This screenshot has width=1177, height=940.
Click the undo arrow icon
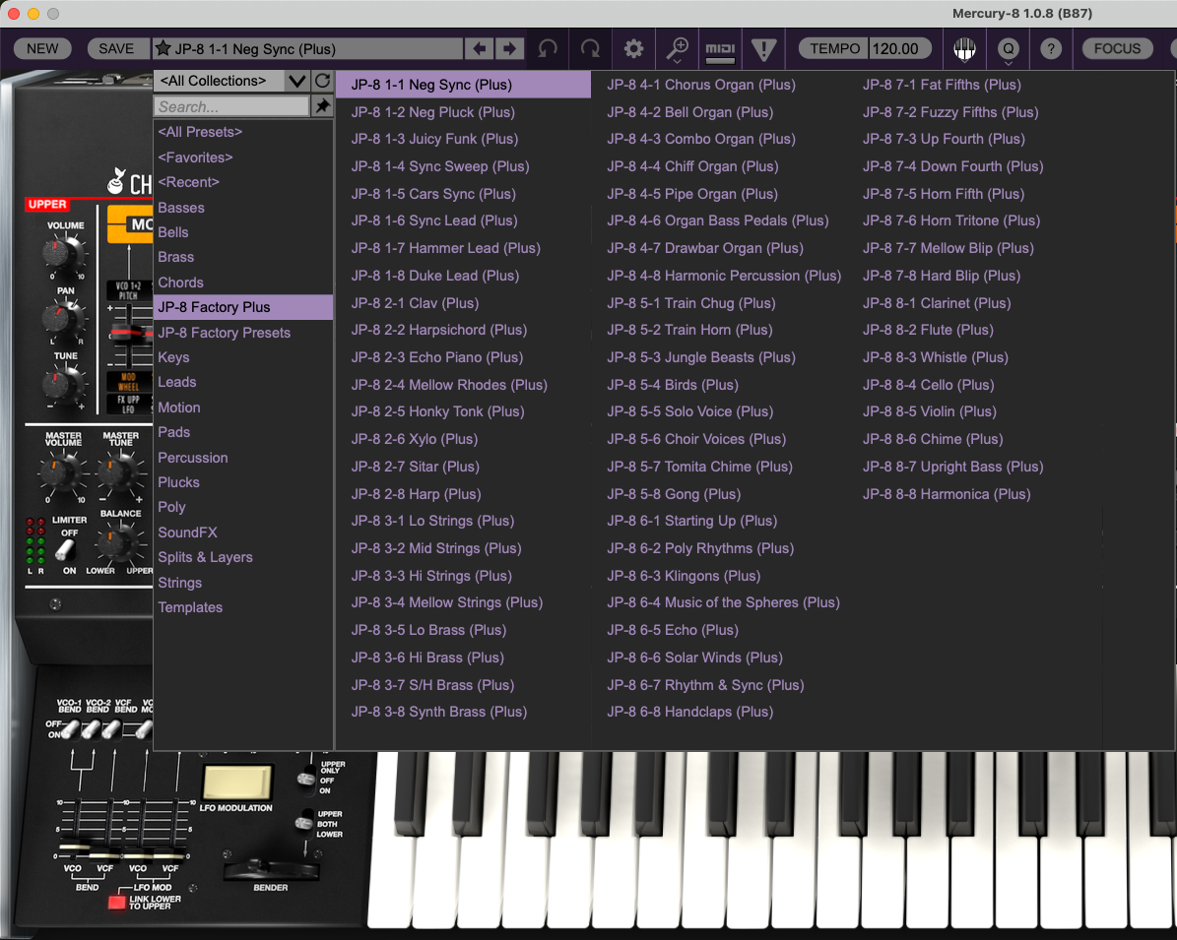click(547, 48)
